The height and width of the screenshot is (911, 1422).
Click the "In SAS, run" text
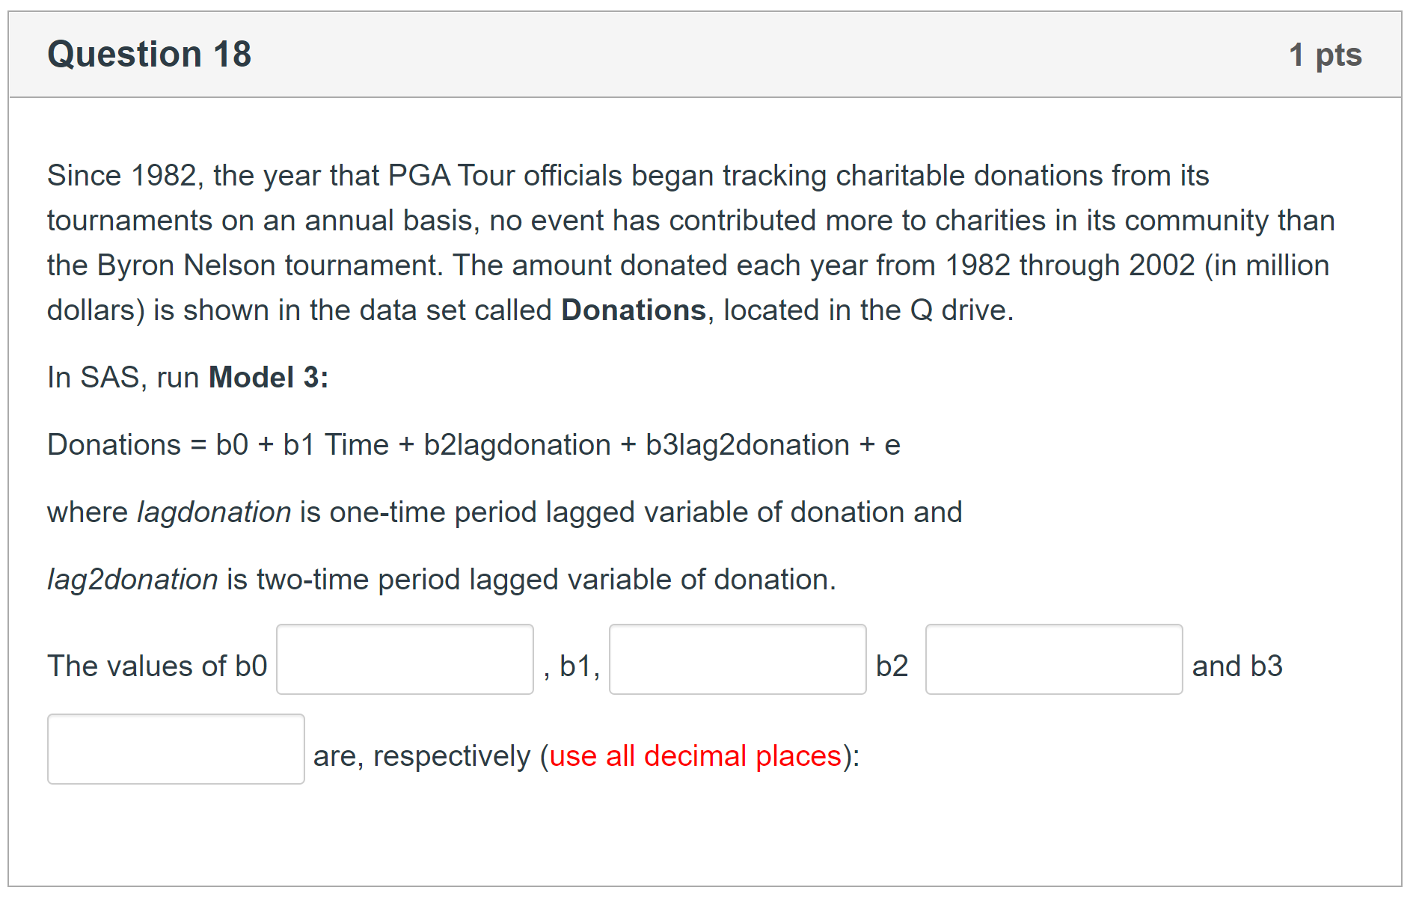(123, 377)
